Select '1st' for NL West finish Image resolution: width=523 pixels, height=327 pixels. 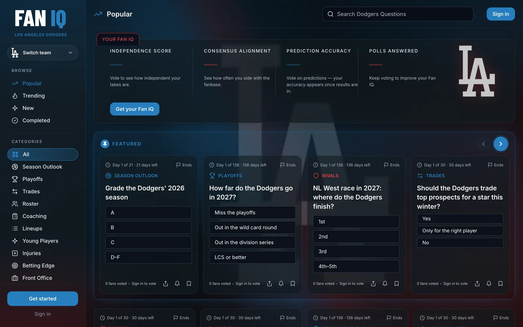pos(356,222)
